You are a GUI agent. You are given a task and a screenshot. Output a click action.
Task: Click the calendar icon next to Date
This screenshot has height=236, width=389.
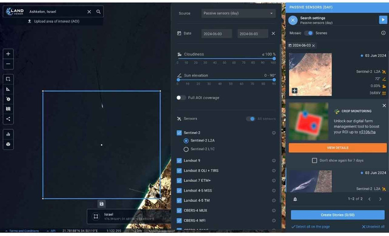[179, 33]
